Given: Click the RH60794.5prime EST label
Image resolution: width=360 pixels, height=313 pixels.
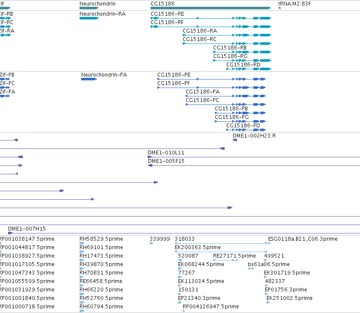Looking at the screenshot, I should (101, 307).
